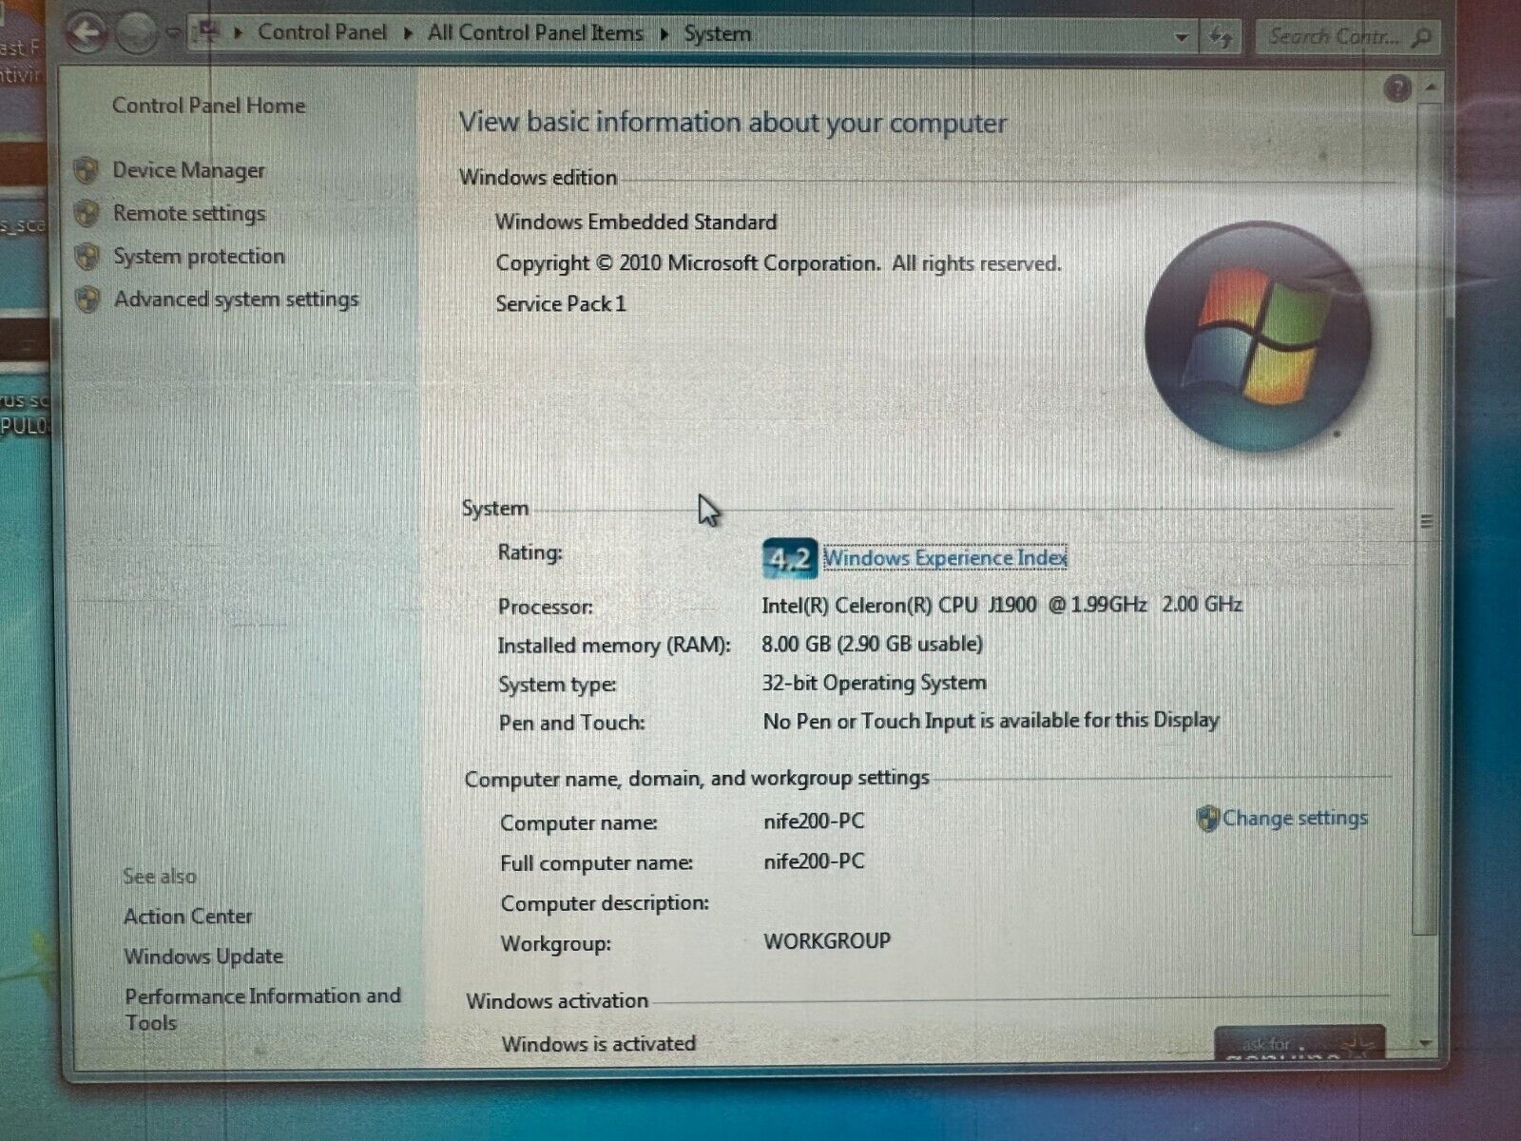Click shield icon beside Advanced system settings
The height and width of the screenshot is (1141, 1521).
point(87,300)
